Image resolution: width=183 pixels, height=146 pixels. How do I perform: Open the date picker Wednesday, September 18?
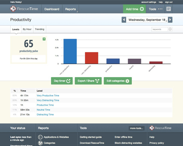(147, 20)
